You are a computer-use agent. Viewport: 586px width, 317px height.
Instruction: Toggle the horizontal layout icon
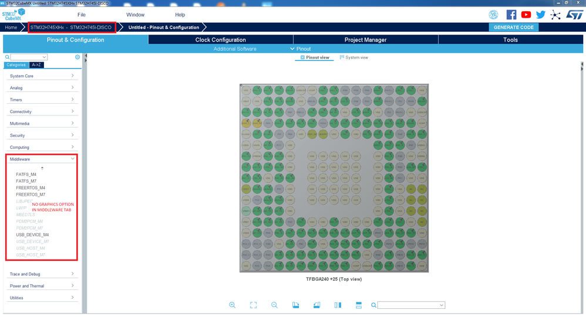coord(359,305)
